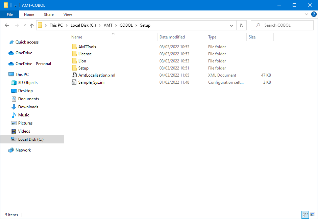Click the OneDrive cloud icon
The height and width of the screenshot is (219, 318).
[11, 53]
